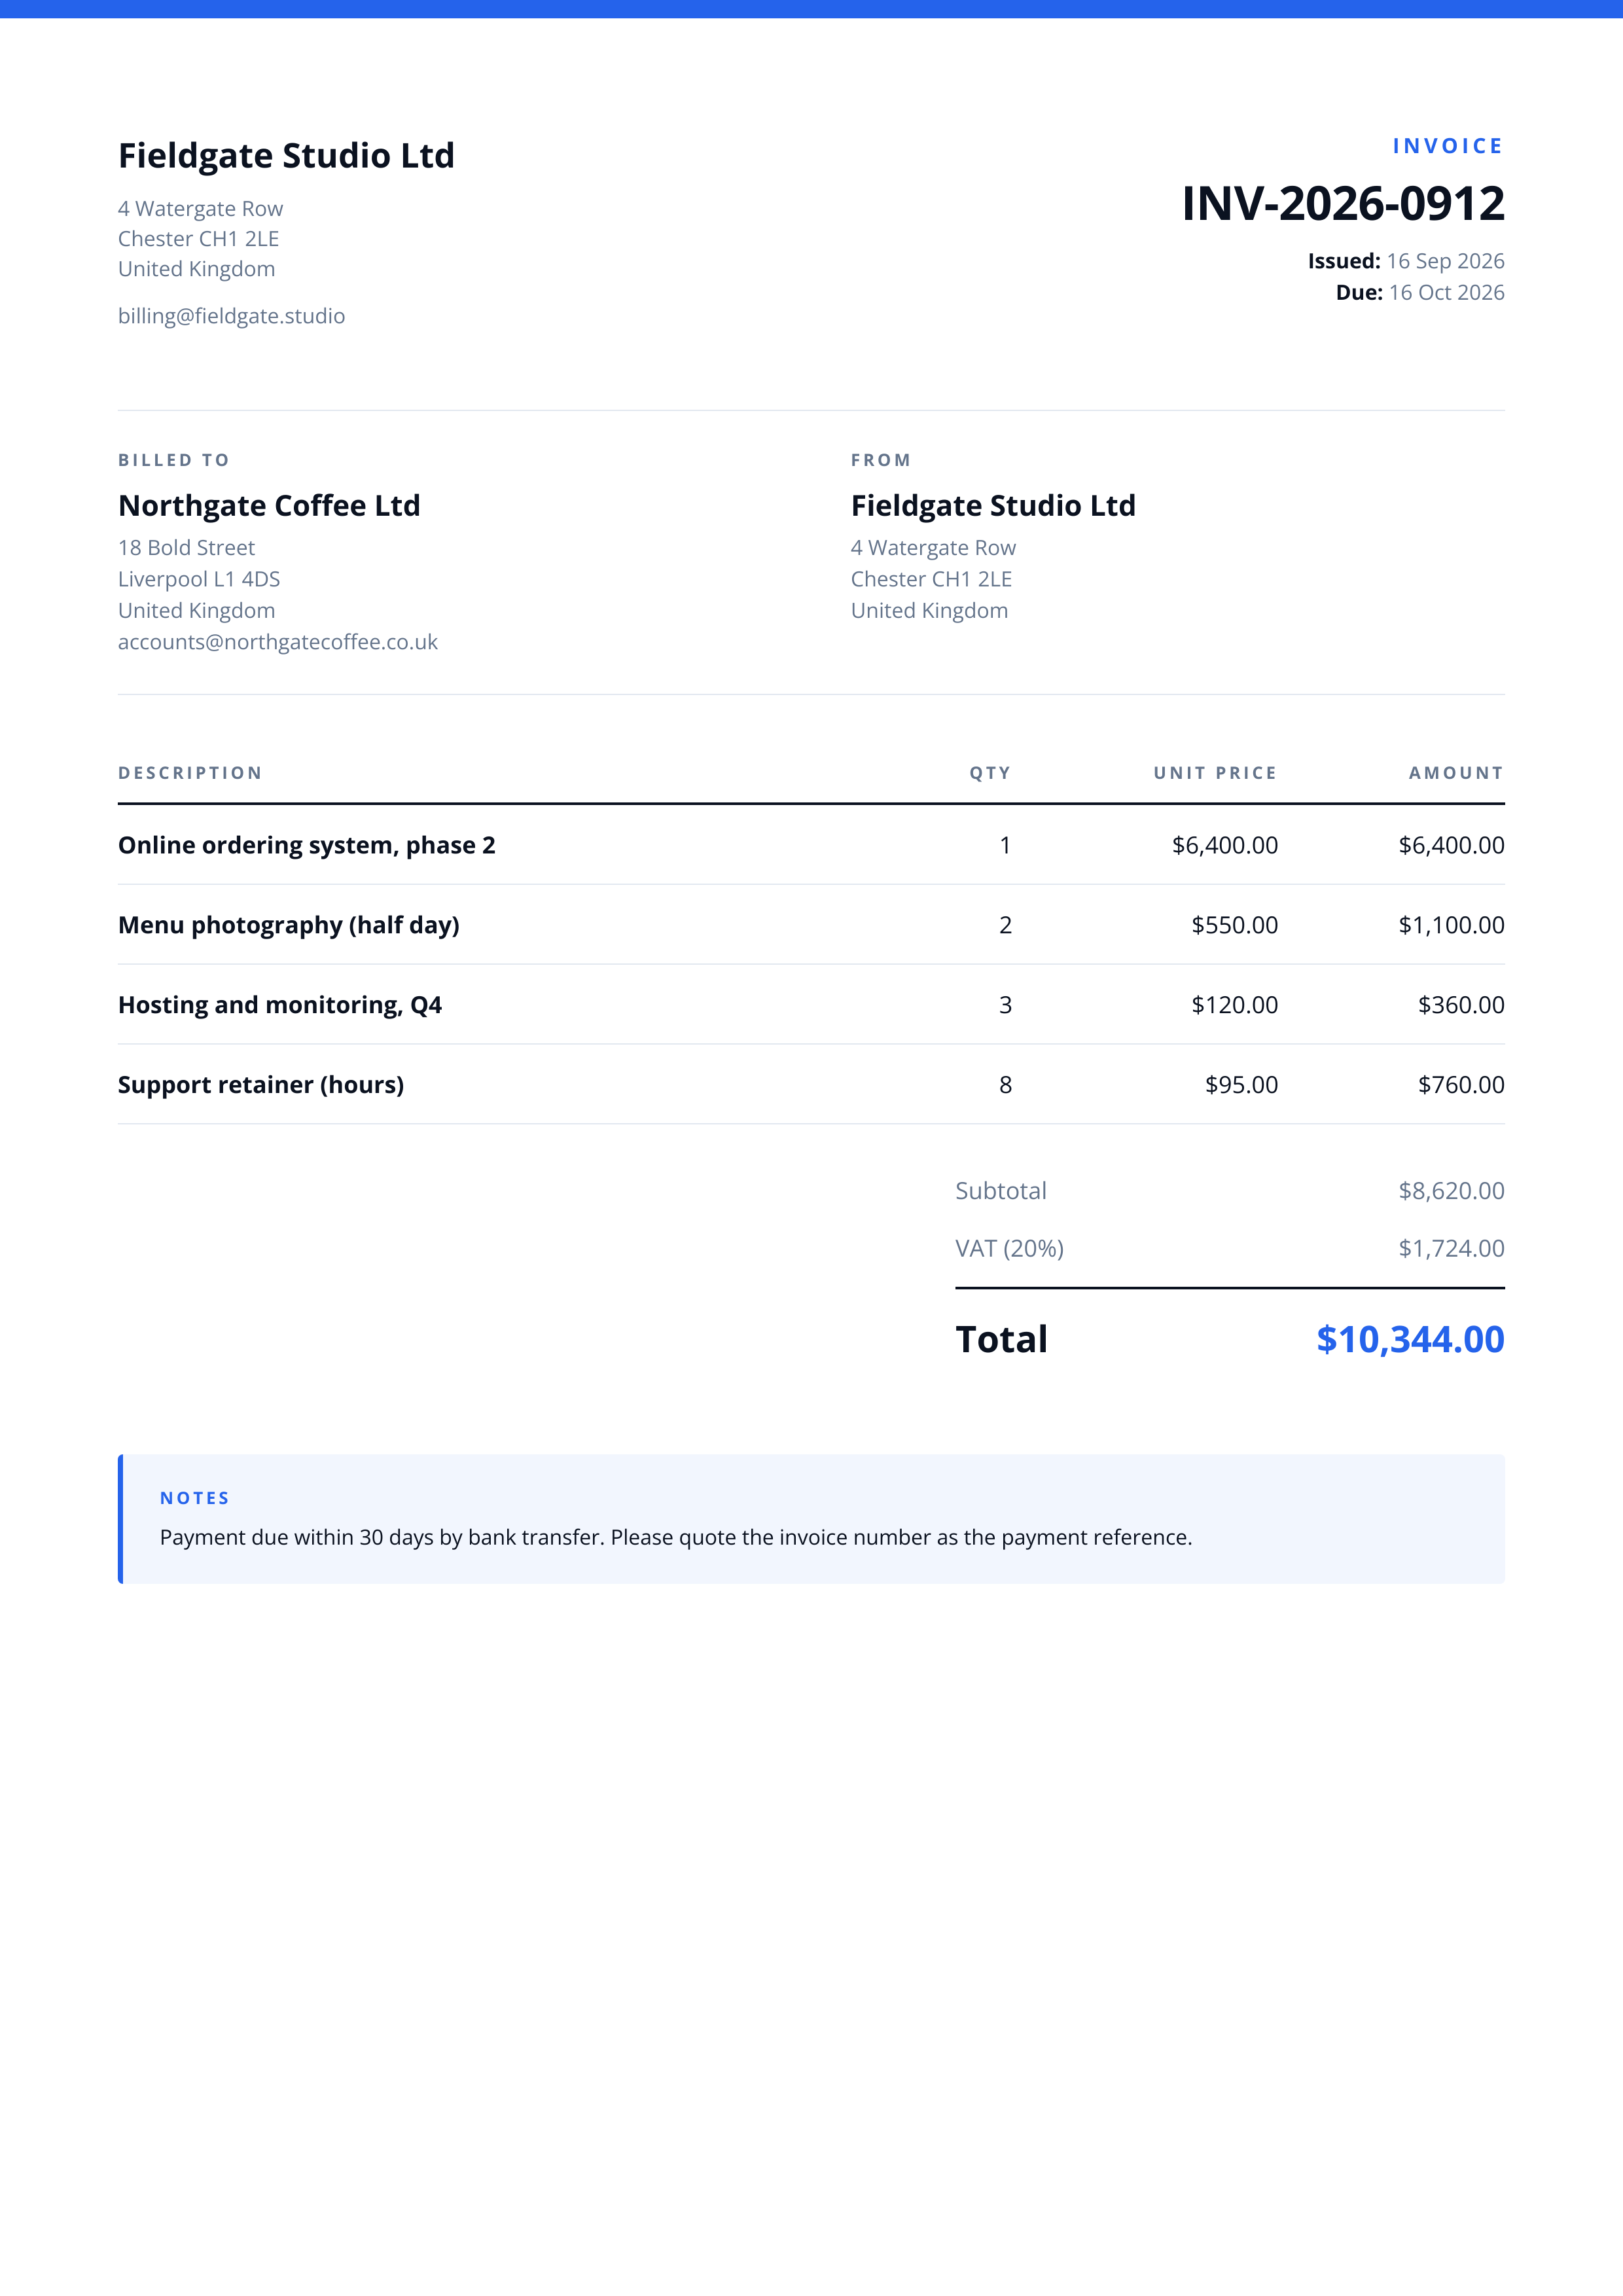Click the $120.00 unit price
Screen dimensions: 1623x2296
[1234, 1005]
